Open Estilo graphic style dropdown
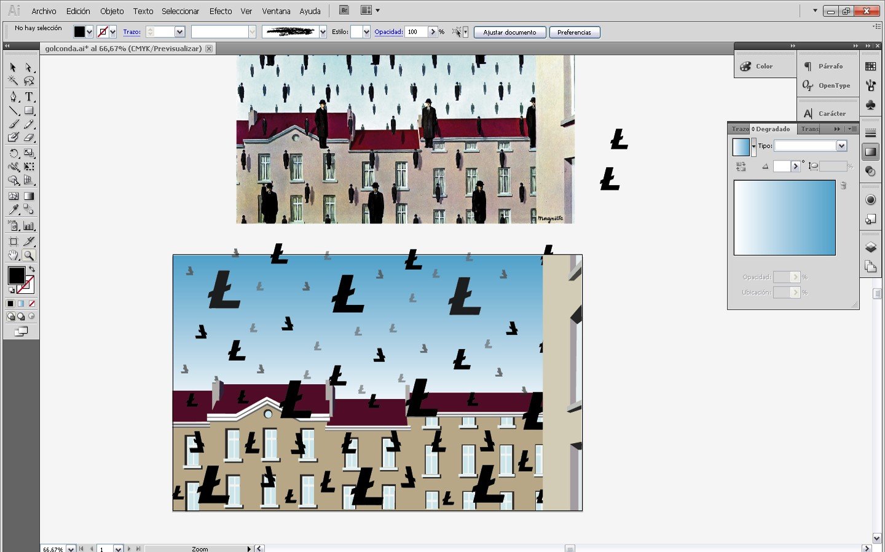 click(x=366, y=32)
